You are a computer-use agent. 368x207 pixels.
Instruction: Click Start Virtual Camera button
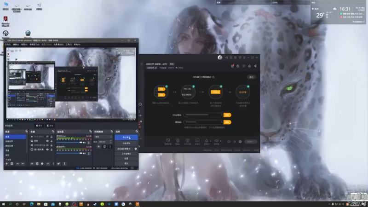(x=124, y=149)
